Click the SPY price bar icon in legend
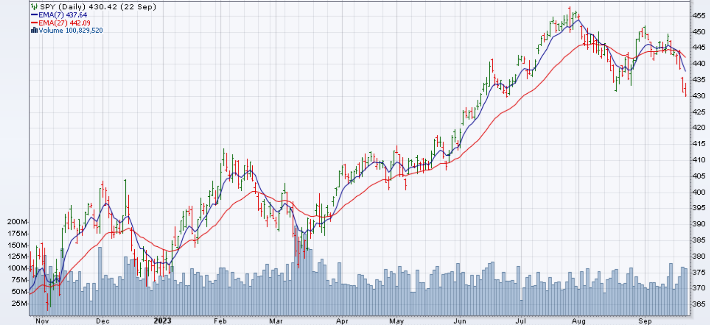This screenshot has height=325, width=710. coord(35,7)
